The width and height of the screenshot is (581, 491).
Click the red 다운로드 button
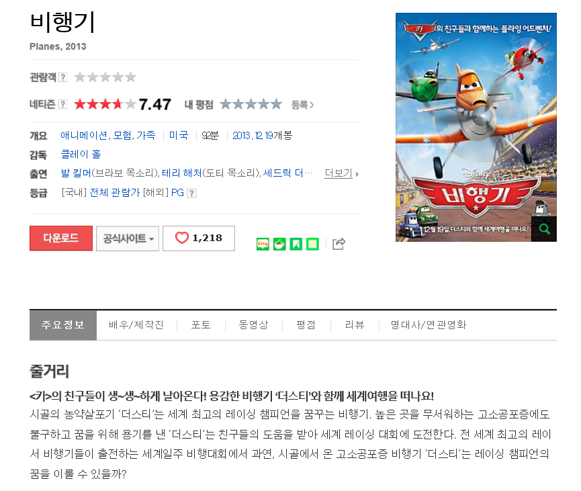click(61, 238)
